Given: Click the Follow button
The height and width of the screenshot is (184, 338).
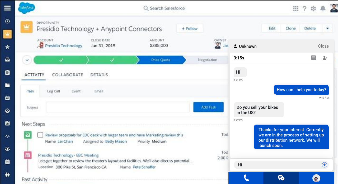Looking at the screenshot, I should [190, 28].
